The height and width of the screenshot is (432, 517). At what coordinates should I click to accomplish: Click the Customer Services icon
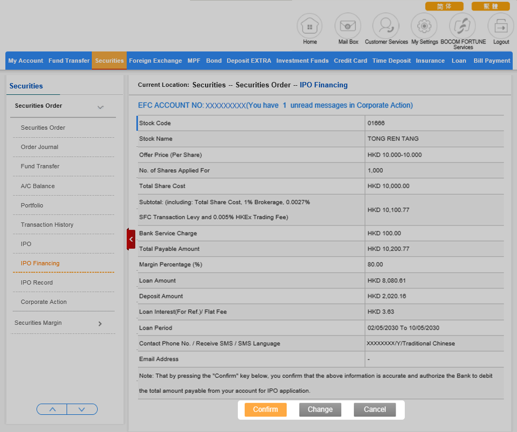pos(386,26)
